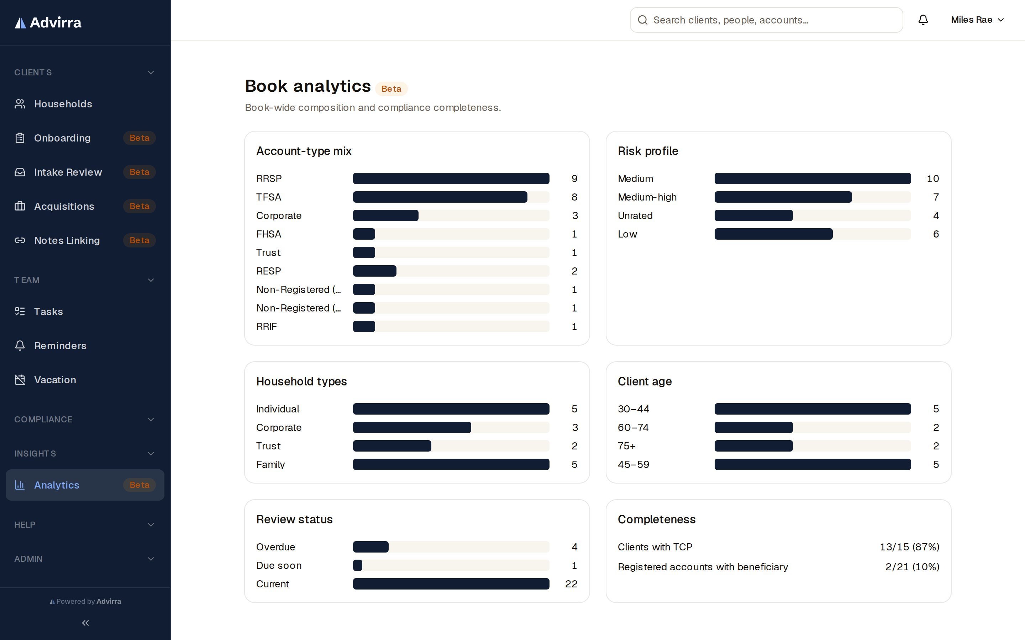Click the Clients with TCP row

778,547
